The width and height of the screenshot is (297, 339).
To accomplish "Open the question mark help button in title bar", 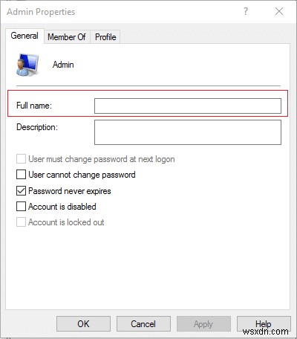I will 246,11.
